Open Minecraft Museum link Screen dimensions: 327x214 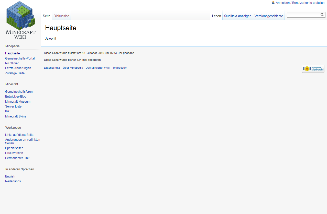coord(18,102)
